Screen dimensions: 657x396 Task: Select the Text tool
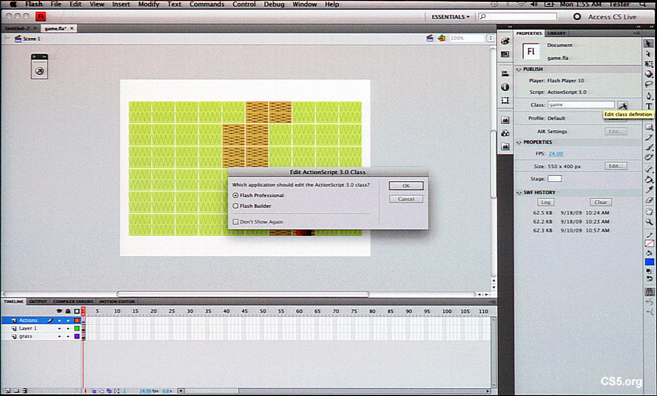tap(649, 106)
